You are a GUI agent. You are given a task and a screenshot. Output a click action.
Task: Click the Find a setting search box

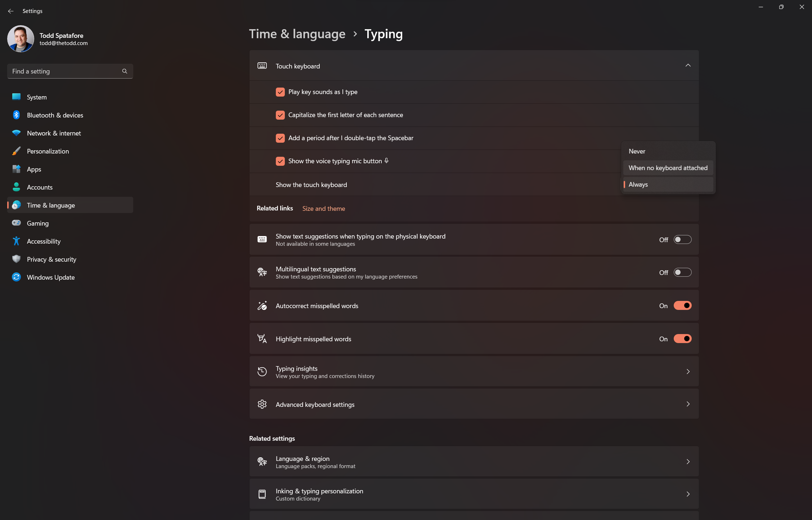pyautogui.click(x=70, y=71)
